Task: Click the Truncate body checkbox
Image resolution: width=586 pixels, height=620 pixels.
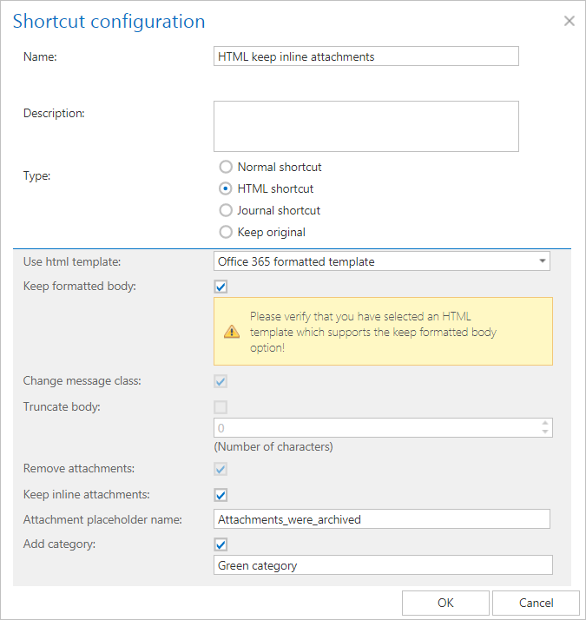Action: click(x=221, y=406)
